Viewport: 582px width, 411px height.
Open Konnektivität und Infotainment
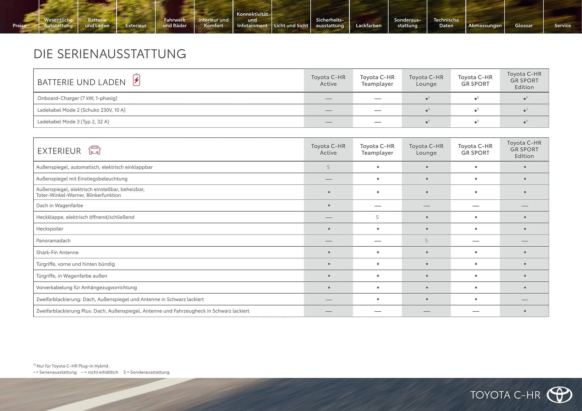(x=252, y=20)
